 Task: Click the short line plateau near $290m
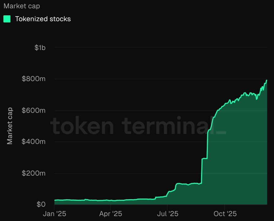[204, 158]
